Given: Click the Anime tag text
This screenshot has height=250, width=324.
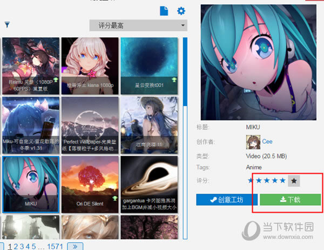Looking at the screenshot, I should click(x=254, y=167).
